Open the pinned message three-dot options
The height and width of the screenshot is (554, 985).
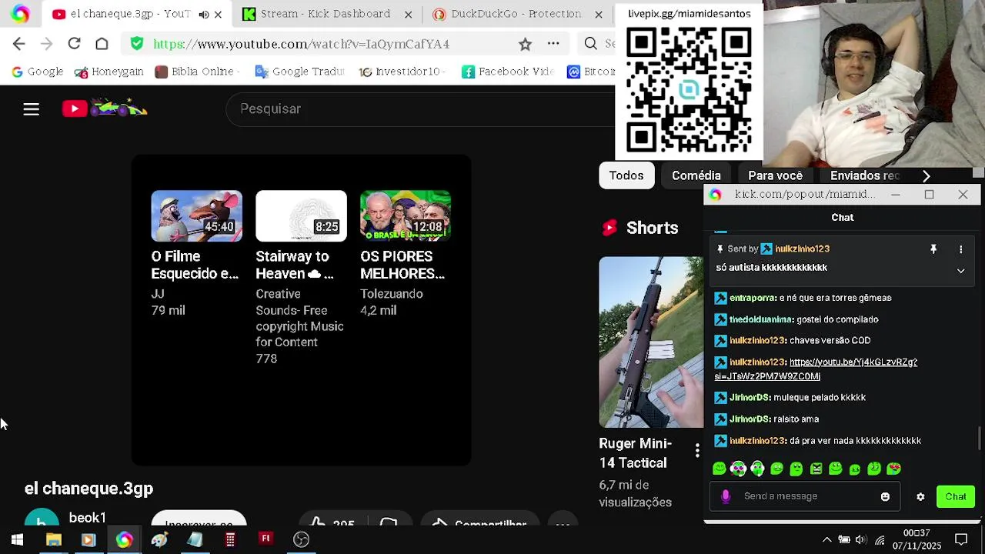[960, 249]
